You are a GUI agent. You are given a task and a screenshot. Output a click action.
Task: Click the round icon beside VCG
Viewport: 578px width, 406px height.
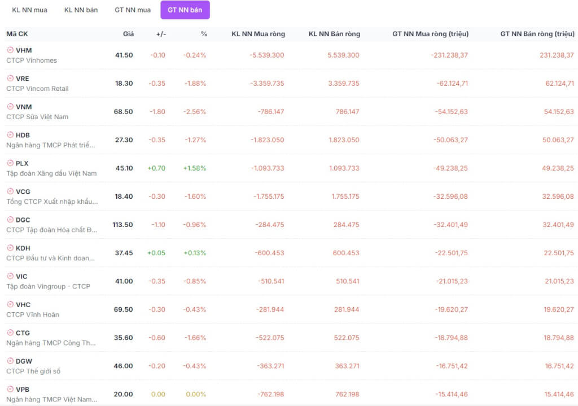pos(10,191)
